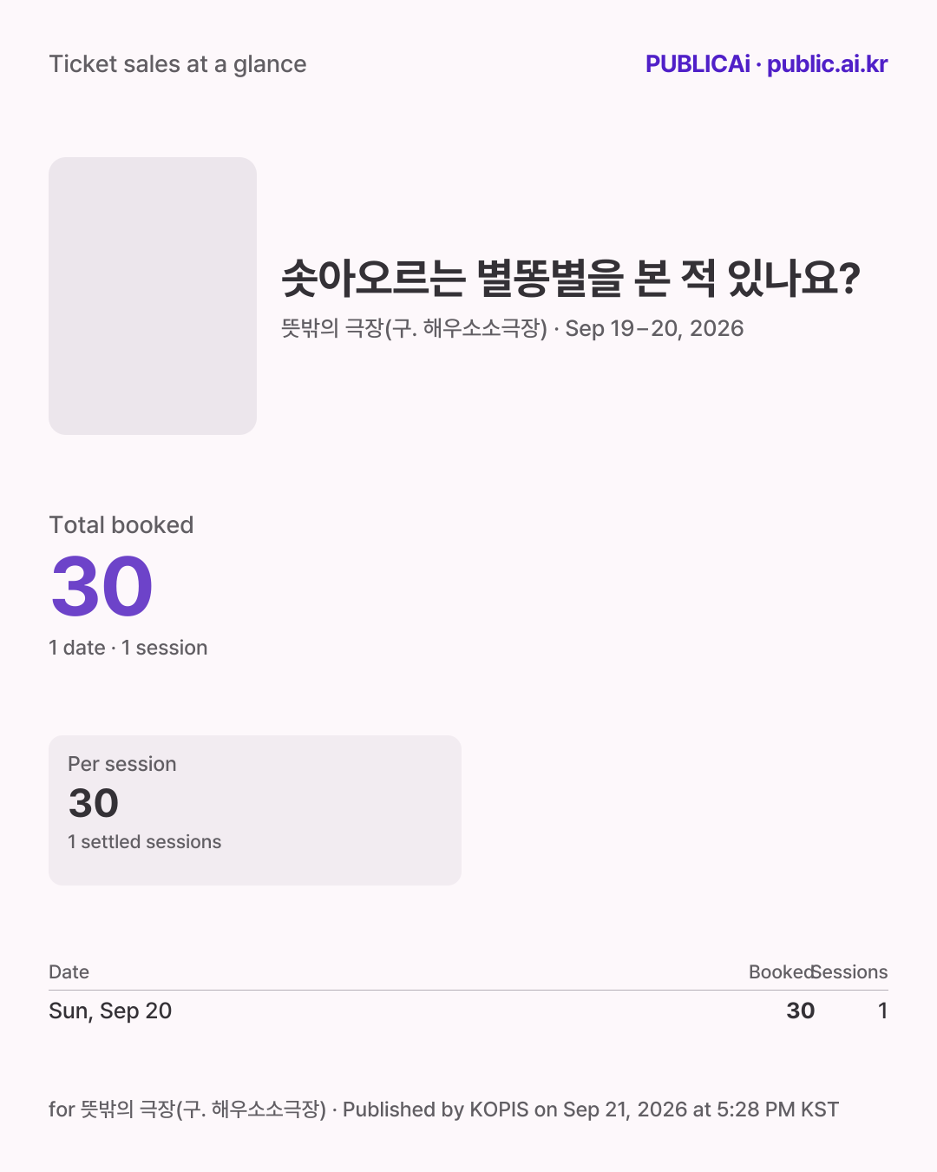
Task: Click the bold 30 in Per session card
Action: tap(94, 803)
